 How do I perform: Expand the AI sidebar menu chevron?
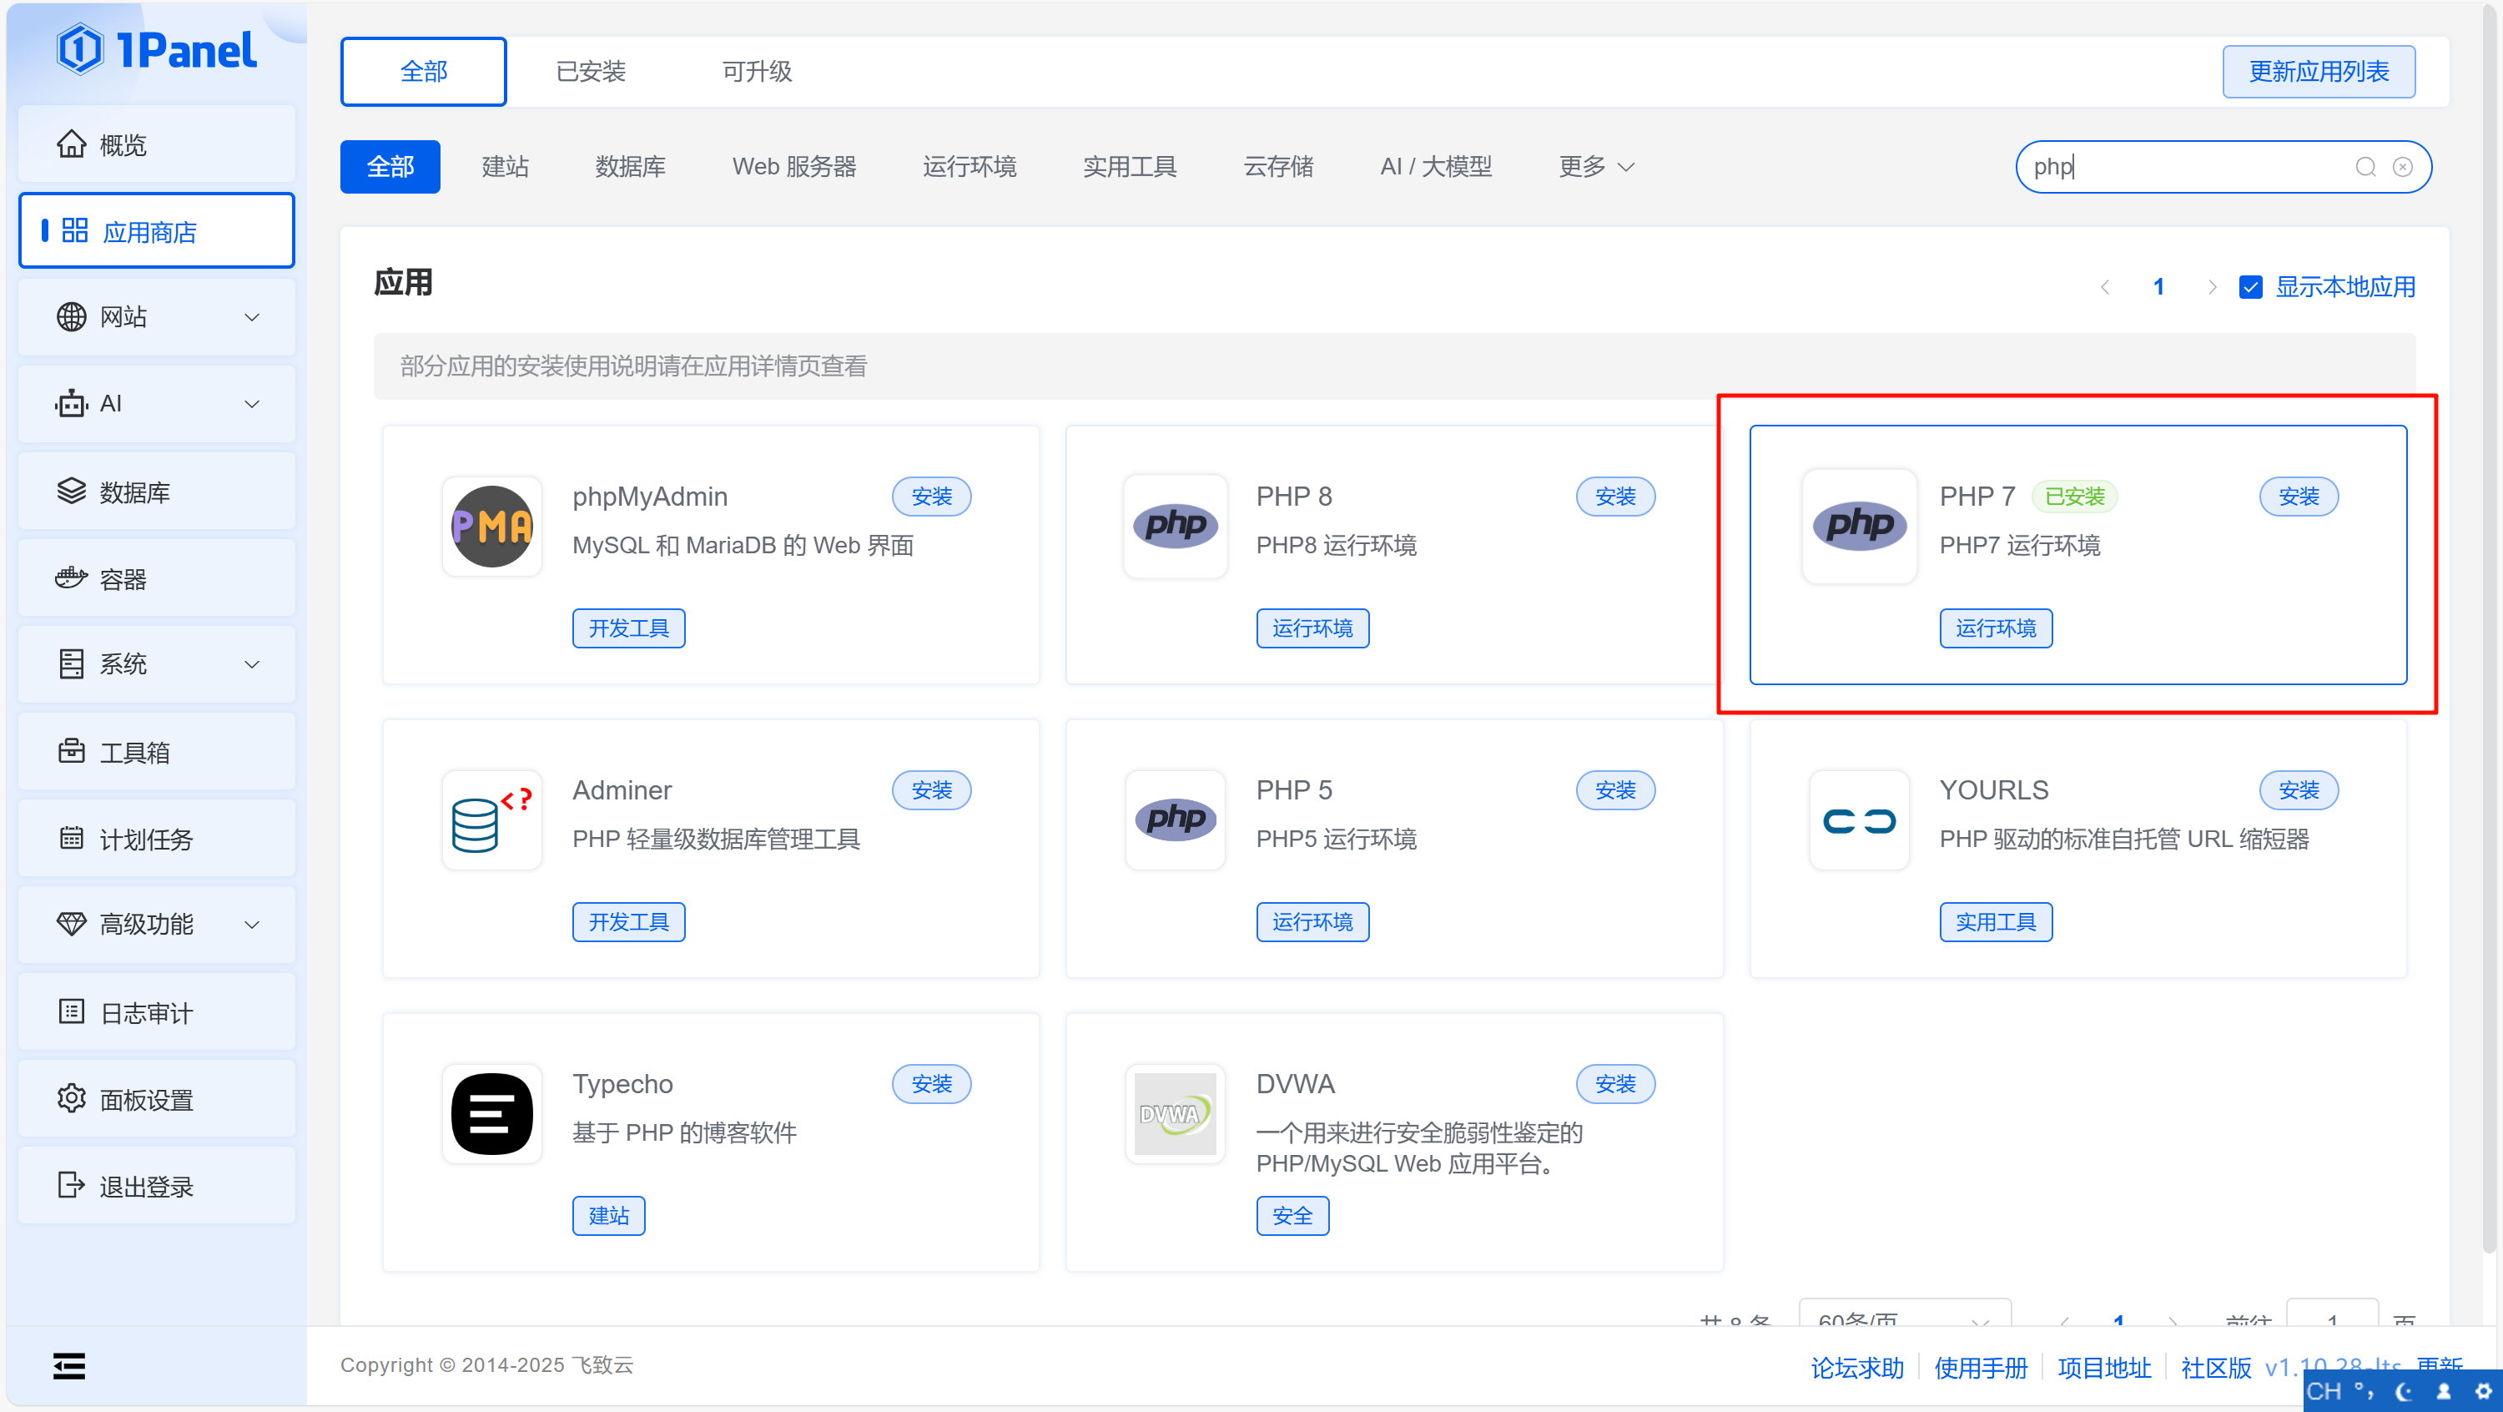coord(252,403)
